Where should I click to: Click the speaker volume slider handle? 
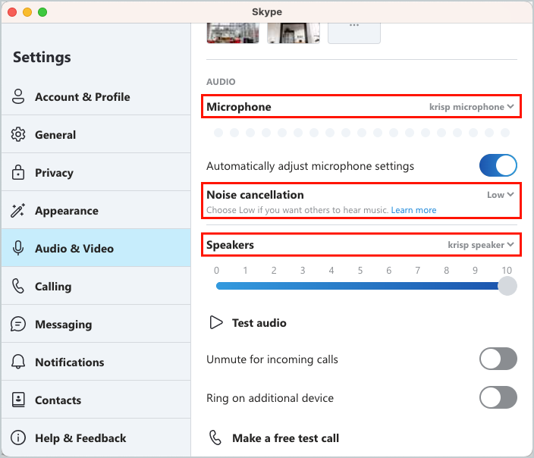(x=507, y=286)
